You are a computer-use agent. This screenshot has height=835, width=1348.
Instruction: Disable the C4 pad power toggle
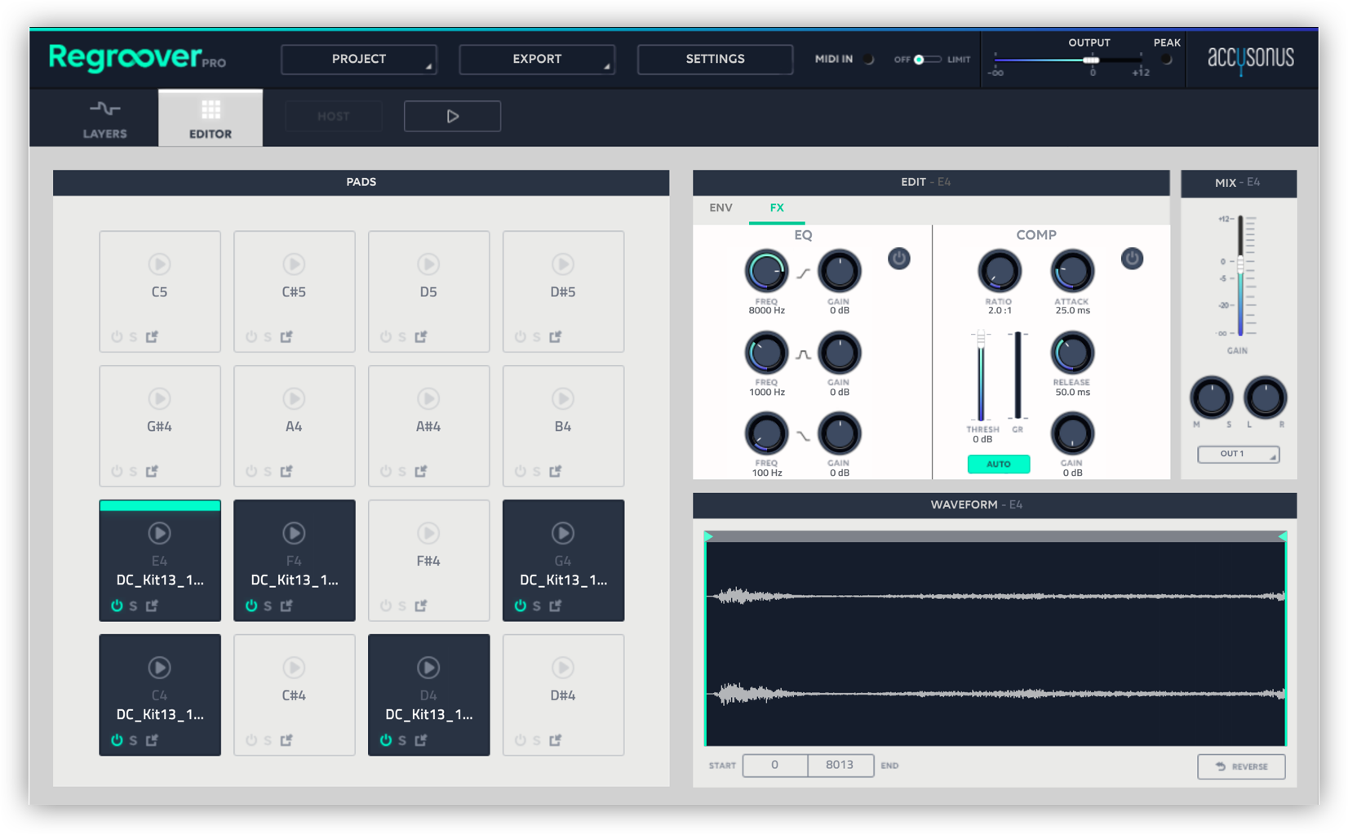tap(117, 740)
